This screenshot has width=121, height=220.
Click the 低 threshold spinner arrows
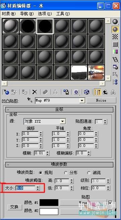(71, 188)
